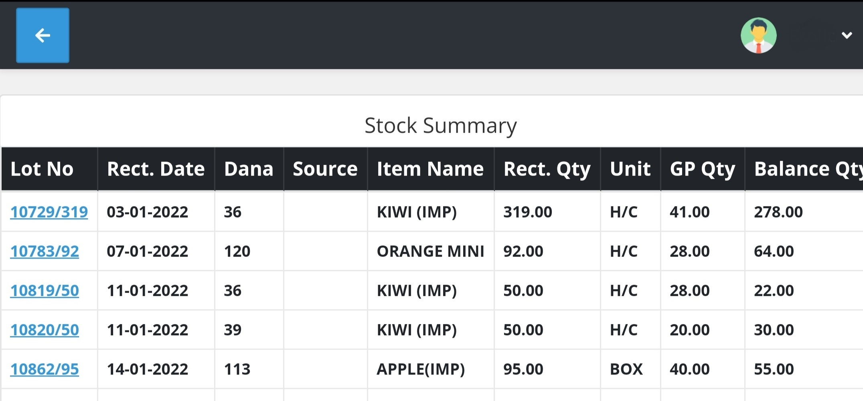Screen dimensions: 863x401
Task: Expand the user account dropdown chevron
Action: 847,35
